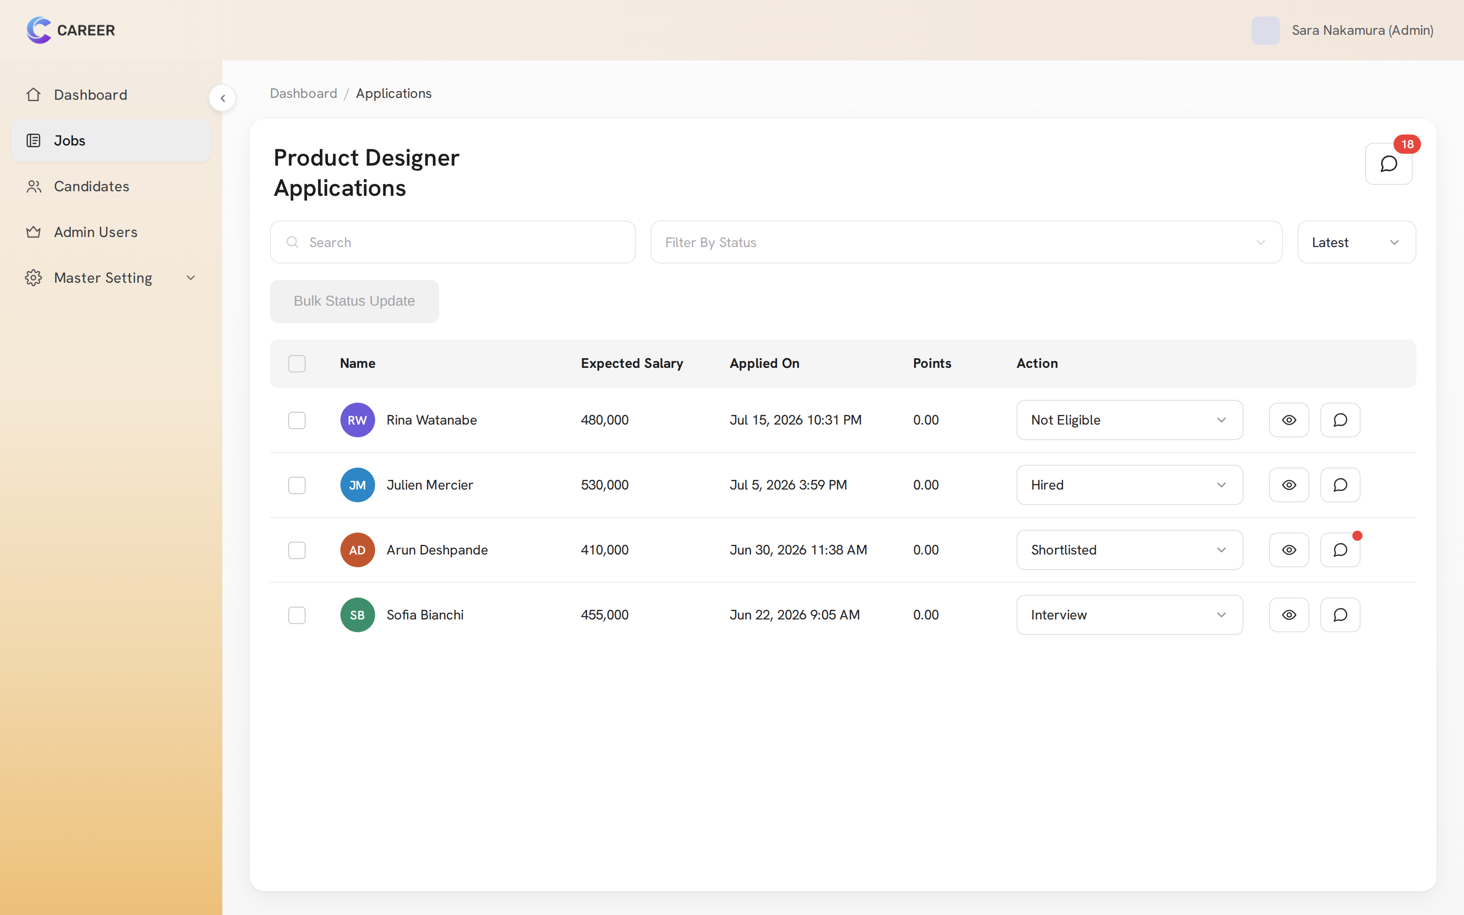
Task: Click the SB avatar of Sofia Bianchi
Action: [357, 615]
